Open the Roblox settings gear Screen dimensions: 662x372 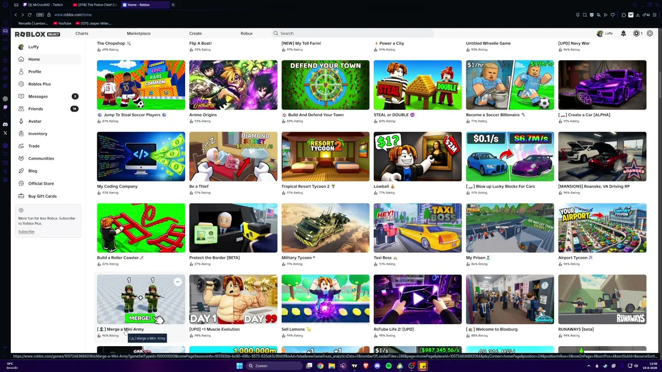tap(650, 34)
